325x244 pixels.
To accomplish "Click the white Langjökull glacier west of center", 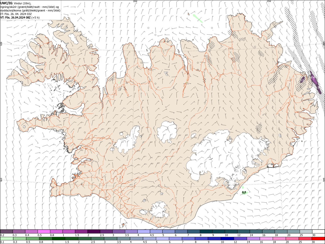I will (x=127, y=140).
